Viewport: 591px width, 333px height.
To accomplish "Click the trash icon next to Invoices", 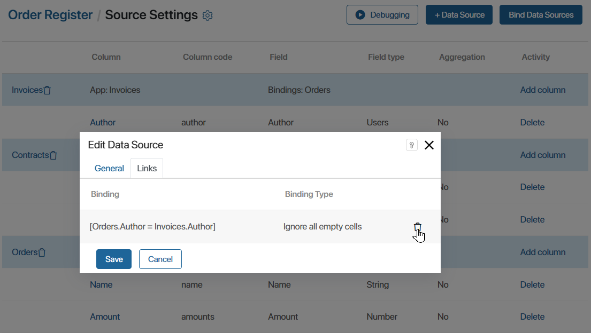I will tap(47, 90).
